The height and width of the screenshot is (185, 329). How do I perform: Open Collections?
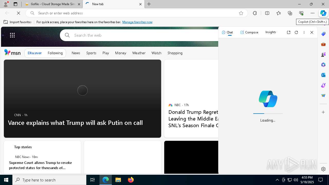tap(290, 13)
